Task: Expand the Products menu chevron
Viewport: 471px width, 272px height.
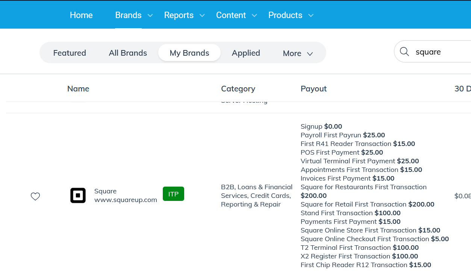Action: [x=311, y=15]
